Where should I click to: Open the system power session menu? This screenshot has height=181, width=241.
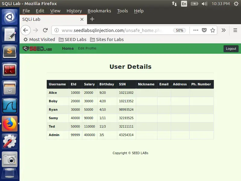pos(236,4)
